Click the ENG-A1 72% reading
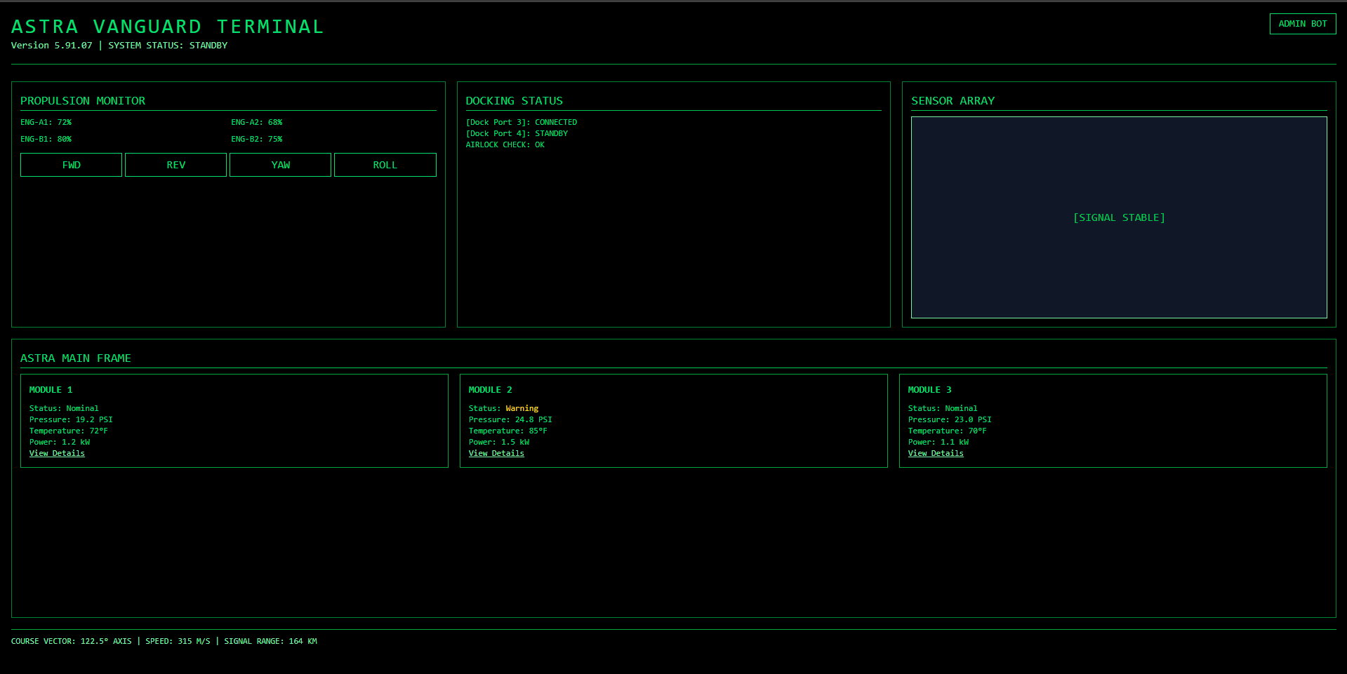Image resolution: width=1347 pixels, height=674 pixels. pyautogui.click(x=46, y=122)
